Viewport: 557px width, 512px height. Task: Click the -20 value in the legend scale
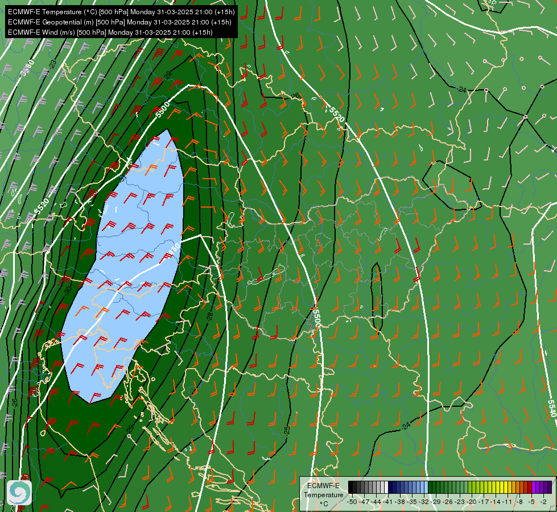[x=472, y=502]
